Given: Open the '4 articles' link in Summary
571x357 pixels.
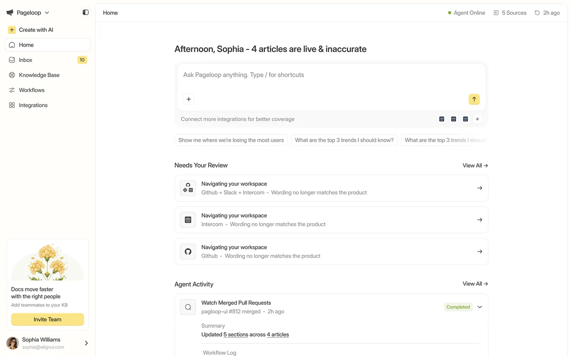Looking at the screenshot, I should click(x=278, y=334).
